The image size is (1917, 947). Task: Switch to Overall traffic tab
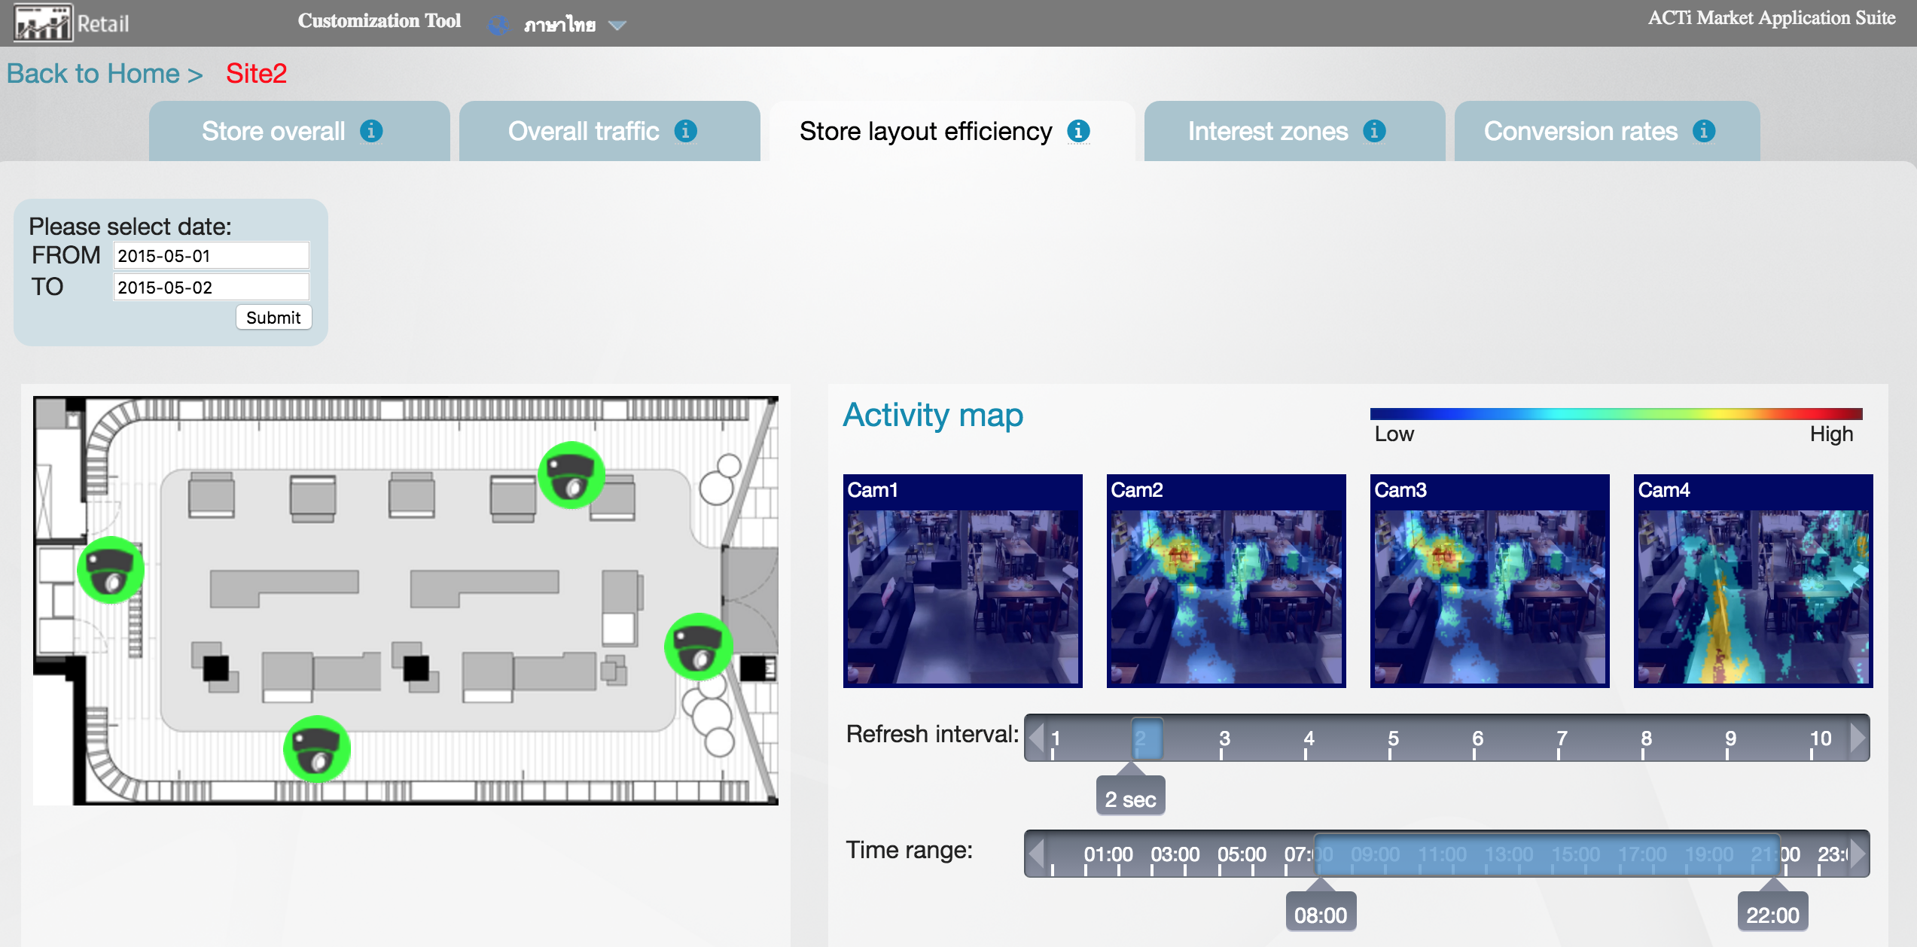coord(584,131)
